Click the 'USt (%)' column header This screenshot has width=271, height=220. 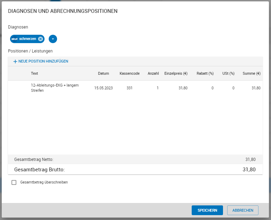[x=228, y=73]
